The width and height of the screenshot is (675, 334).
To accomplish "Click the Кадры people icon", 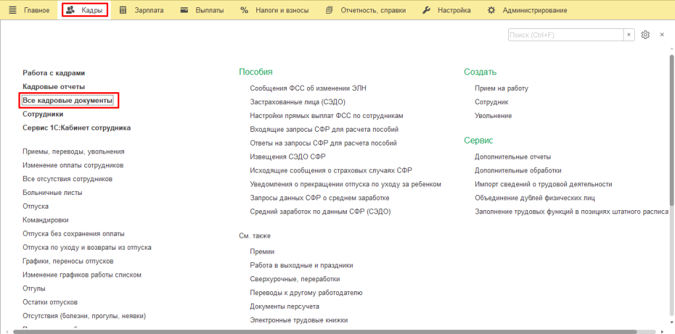I will coord(71,10).
